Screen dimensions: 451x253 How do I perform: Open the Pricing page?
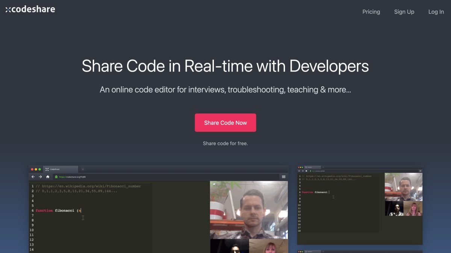click(371, 12)
